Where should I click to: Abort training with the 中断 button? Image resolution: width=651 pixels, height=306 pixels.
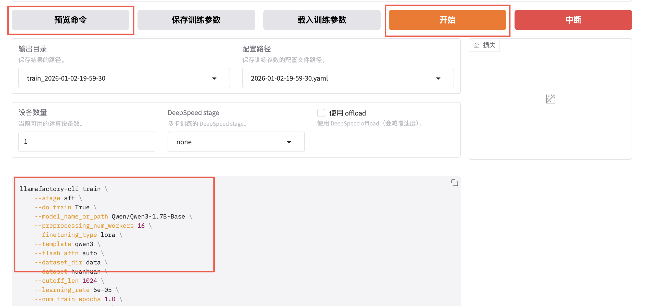tap(573, 20)
